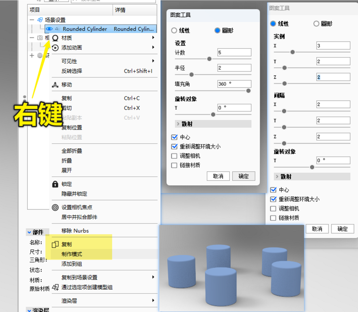Open the 可见性 submenu arrow
The width and height of the screenshot is (358, 312).
click(x=153, y=61)
